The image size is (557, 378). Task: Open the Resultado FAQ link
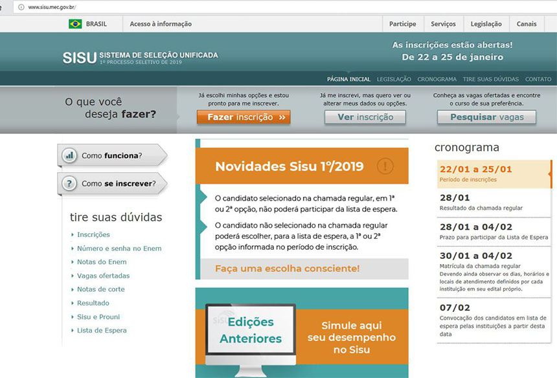pyautogui.click(x=93, y=303)
